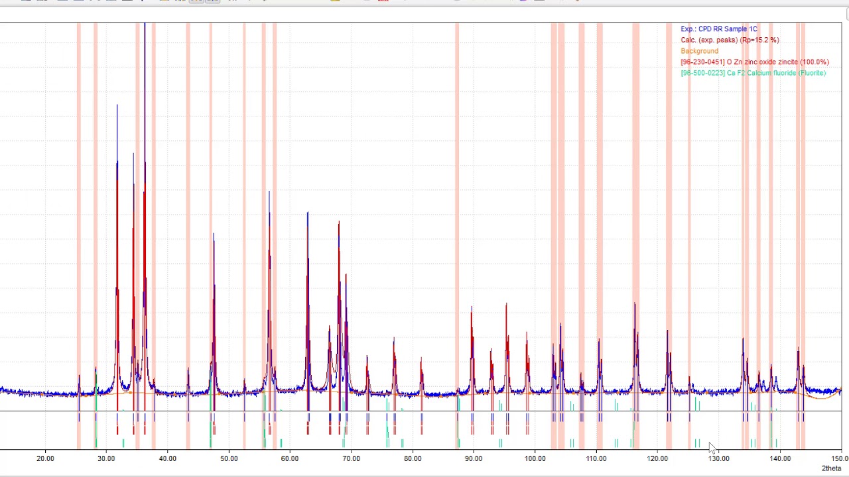Click the 40.00 x-axis tick label
The image size is (849, 477).
point(168,458)
